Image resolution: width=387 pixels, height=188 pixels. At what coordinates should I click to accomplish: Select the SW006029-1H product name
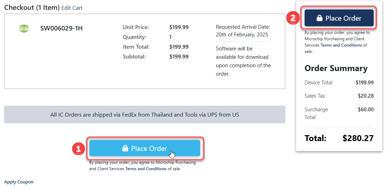pos(61,28)
